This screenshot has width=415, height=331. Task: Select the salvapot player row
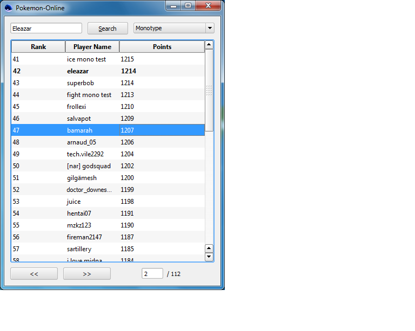point(108,119)
